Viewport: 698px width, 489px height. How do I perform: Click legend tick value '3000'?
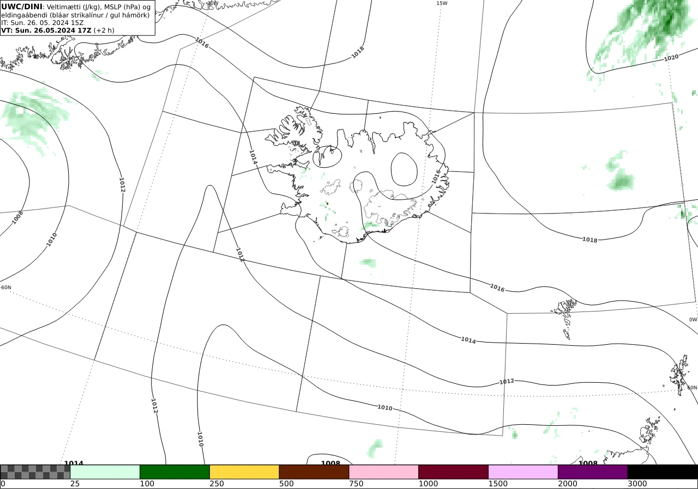tap(637, 484)
